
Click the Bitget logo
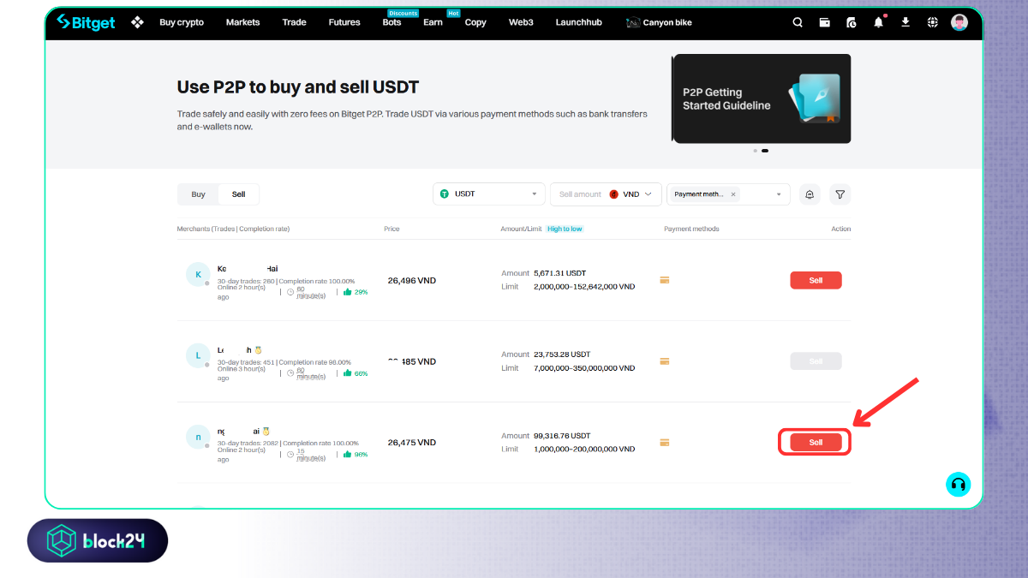(86, 22)
